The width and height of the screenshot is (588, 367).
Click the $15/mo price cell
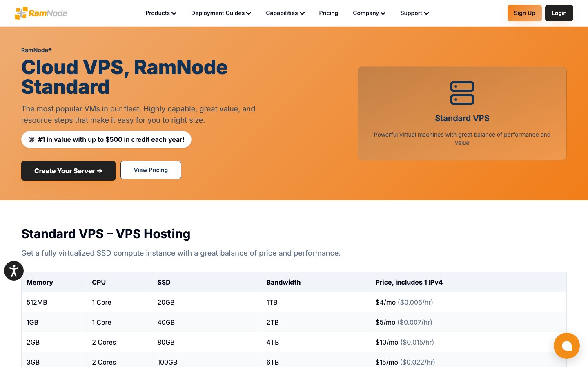[468, 360]
